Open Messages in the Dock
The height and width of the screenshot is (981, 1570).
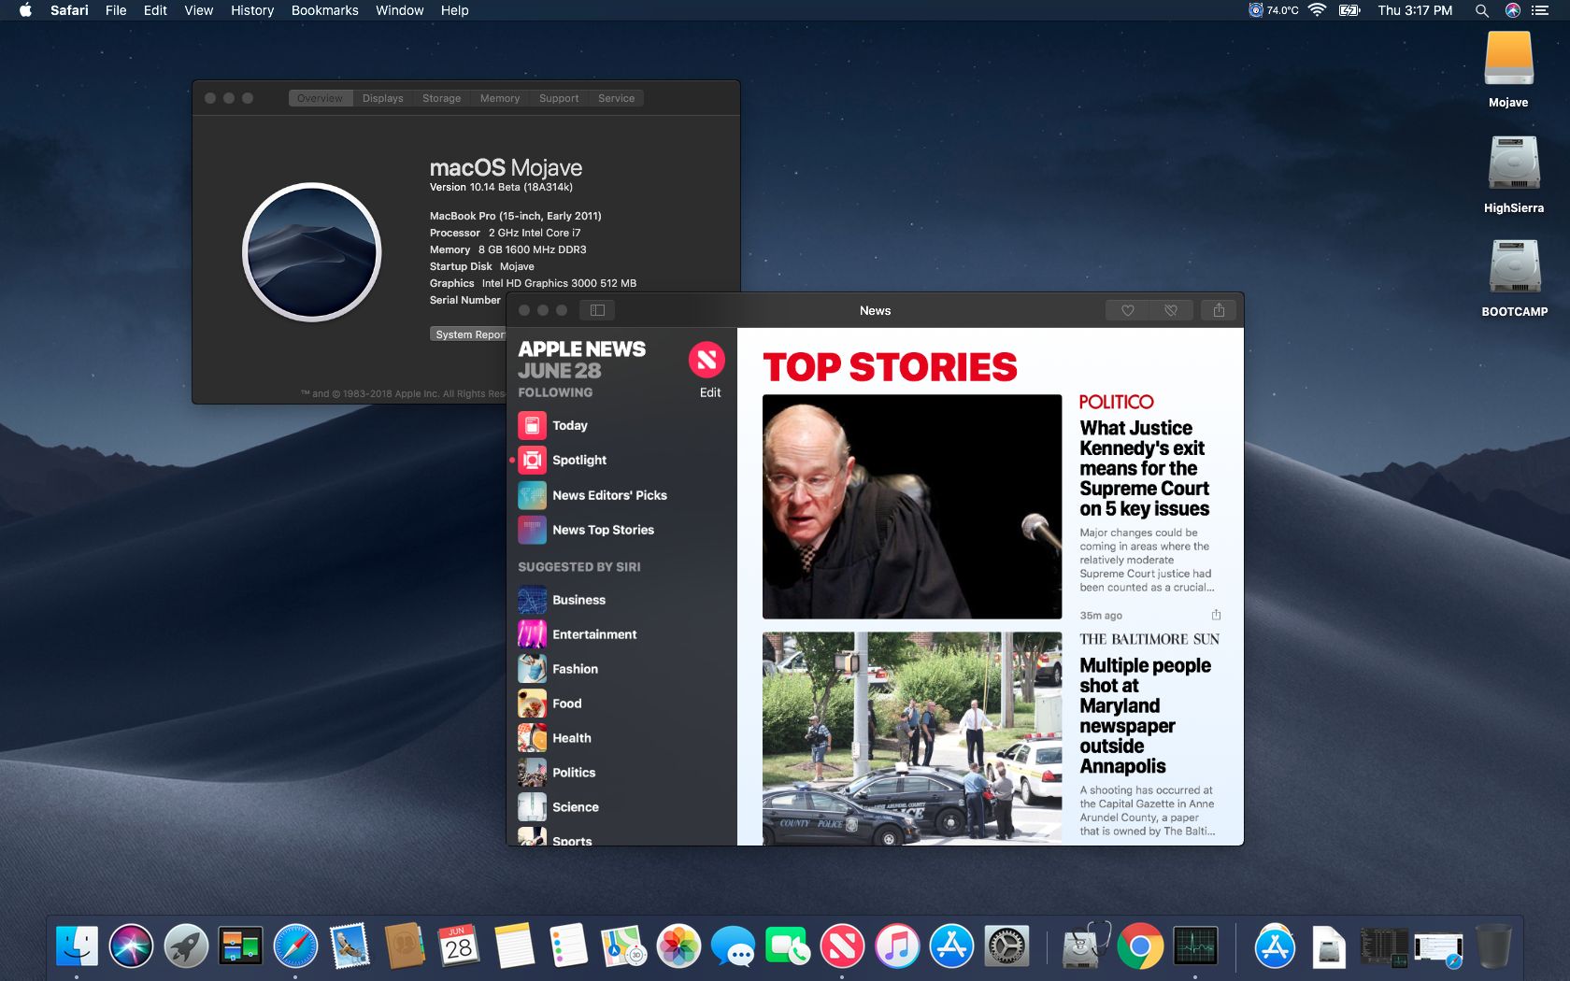pyautogui.click(x=733, y=946)
